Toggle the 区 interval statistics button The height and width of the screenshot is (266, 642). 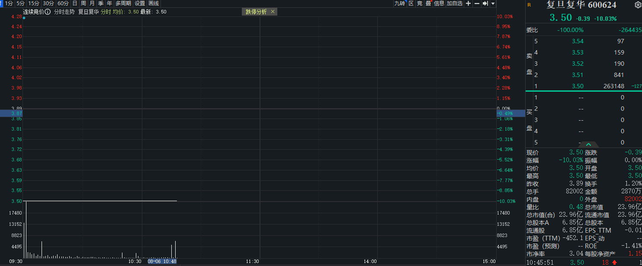[411, 3]
